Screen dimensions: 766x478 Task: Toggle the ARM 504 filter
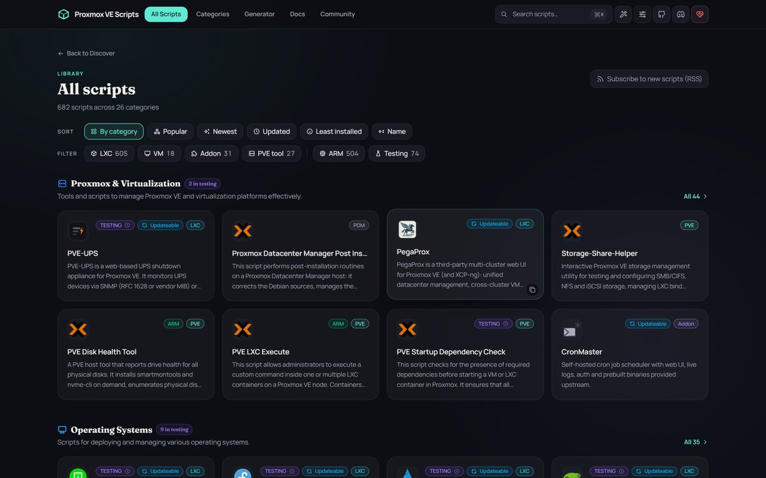click(339, 154)
